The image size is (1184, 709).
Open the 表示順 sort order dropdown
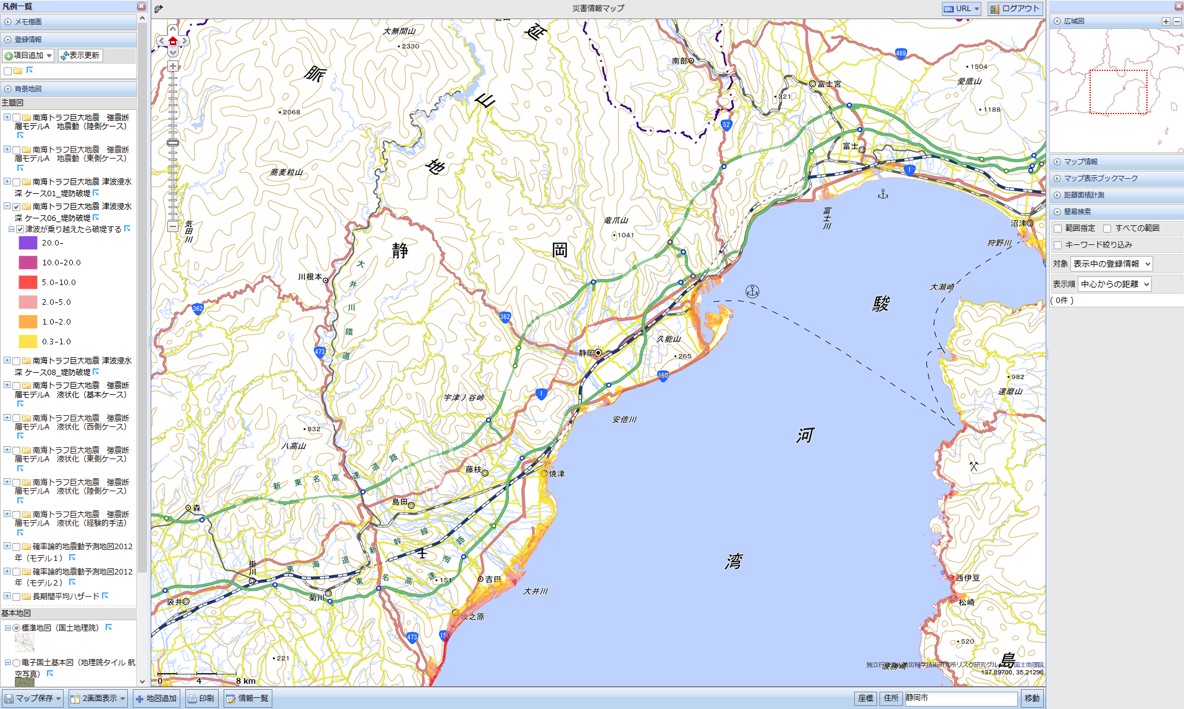[1115, 284]
